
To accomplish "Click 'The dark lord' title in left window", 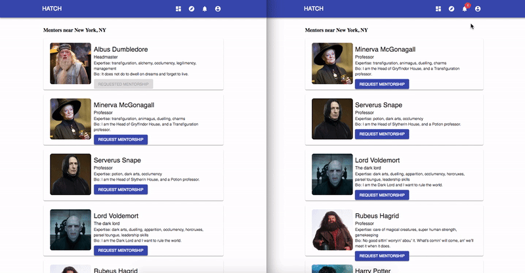I will tap(107, 223).
